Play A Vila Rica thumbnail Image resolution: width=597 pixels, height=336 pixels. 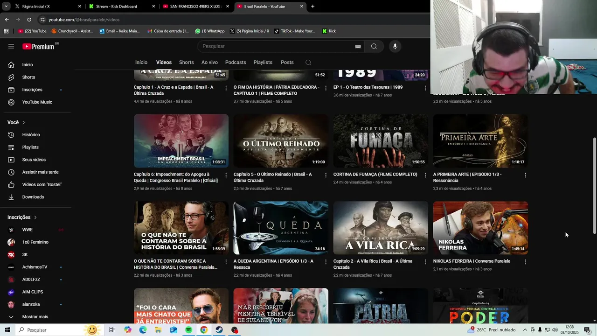click(x=381, y=228)
